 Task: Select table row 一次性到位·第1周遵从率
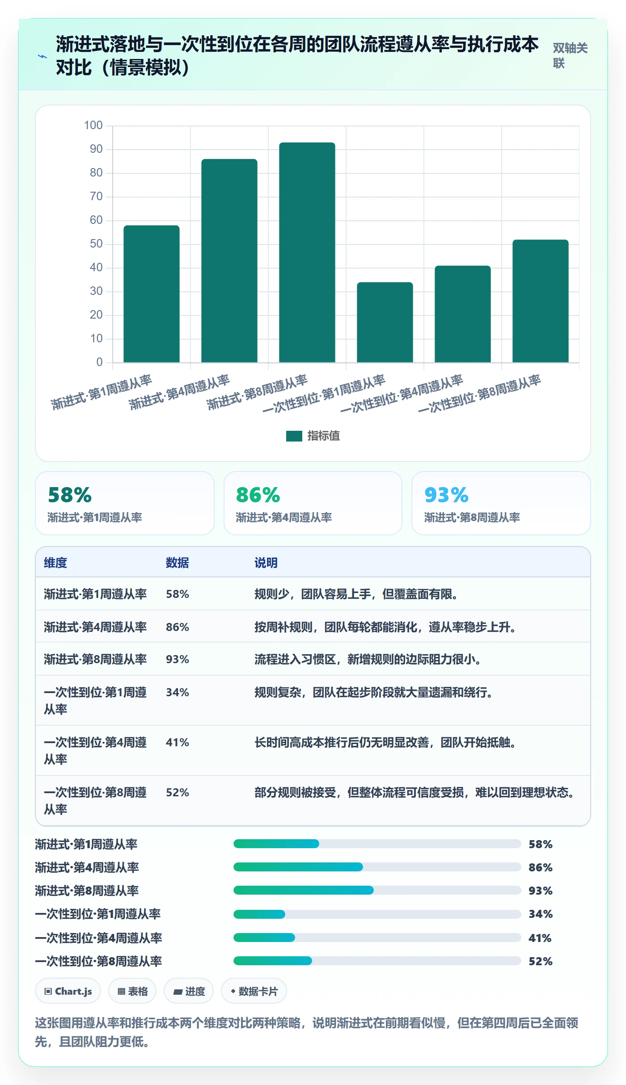pyautogui.click(x=313, y=700)
